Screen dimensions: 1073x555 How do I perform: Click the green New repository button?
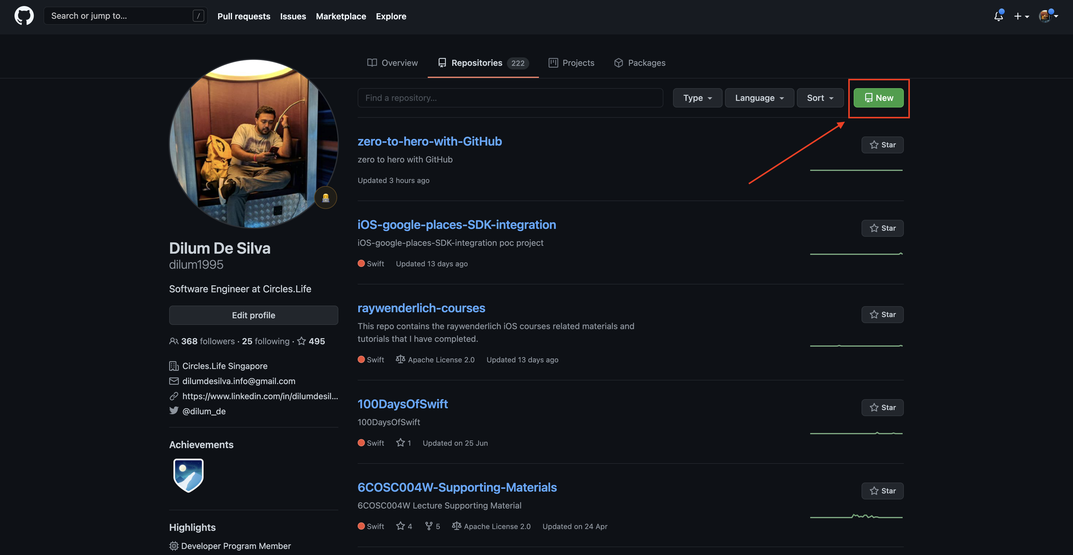click(x=878, y=98)
